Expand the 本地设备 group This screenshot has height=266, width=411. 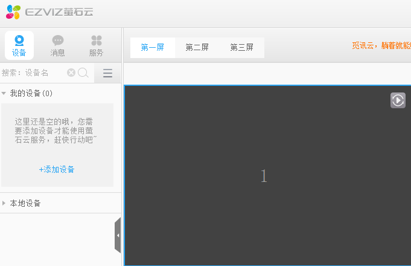(x=4, y=203)
